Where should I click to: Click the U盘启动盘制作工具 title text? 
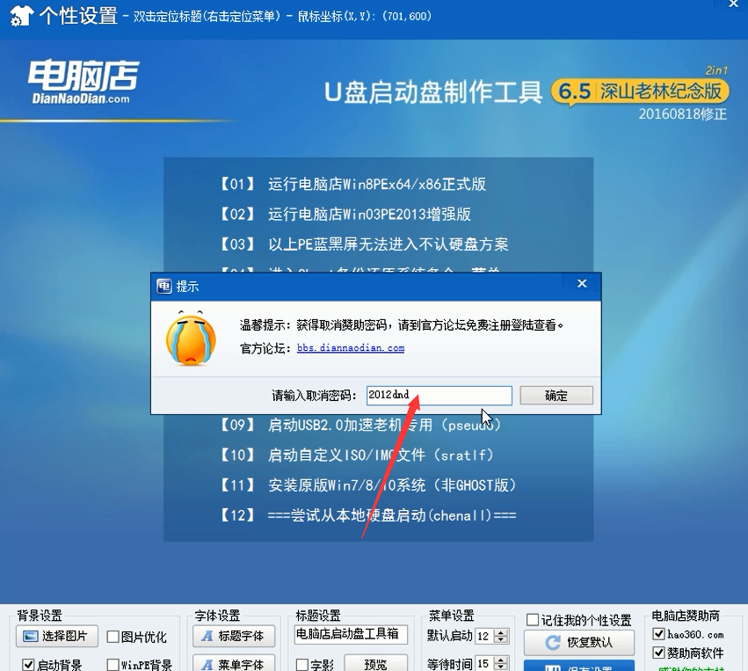tap(433, 91)
